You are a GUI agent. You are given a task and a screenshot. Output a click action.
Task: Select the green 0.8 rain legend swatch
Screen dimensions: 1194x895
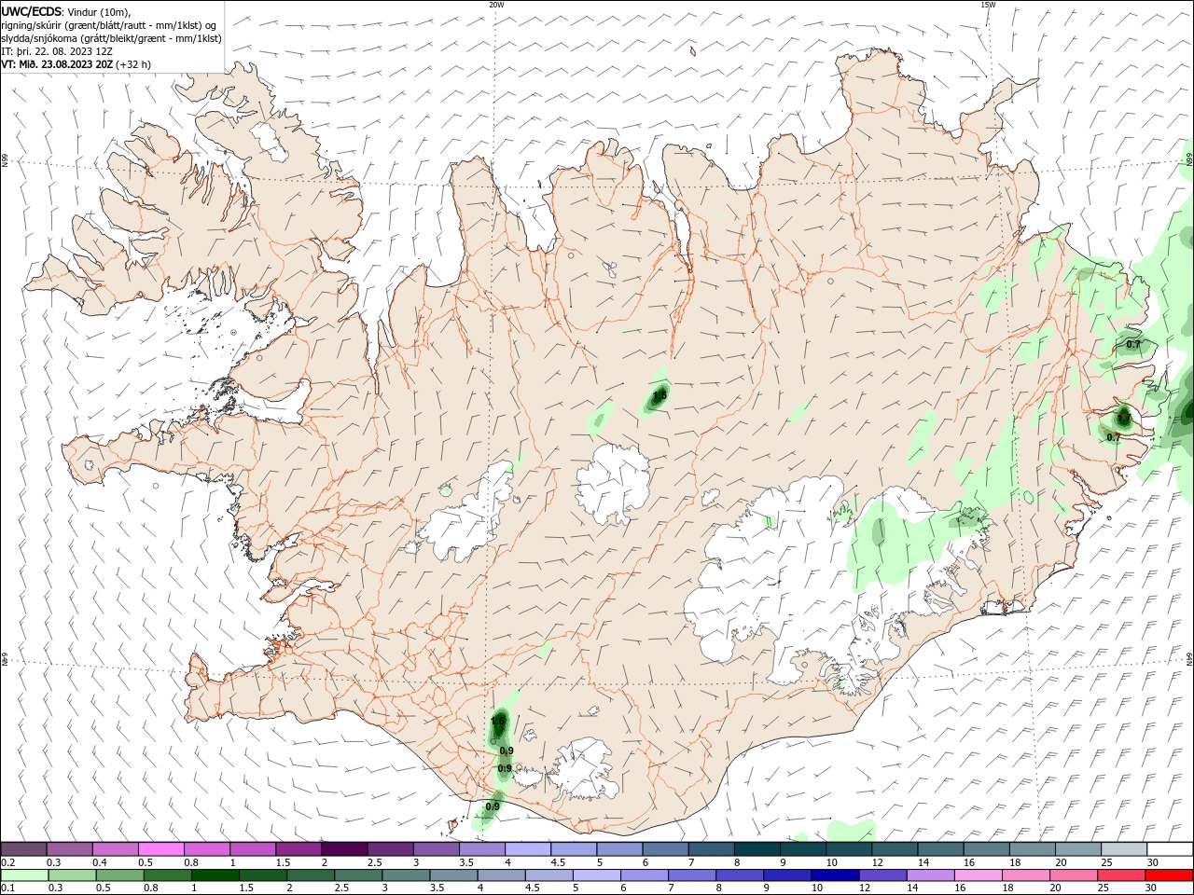pyautogui.click(x=168, y=875)
